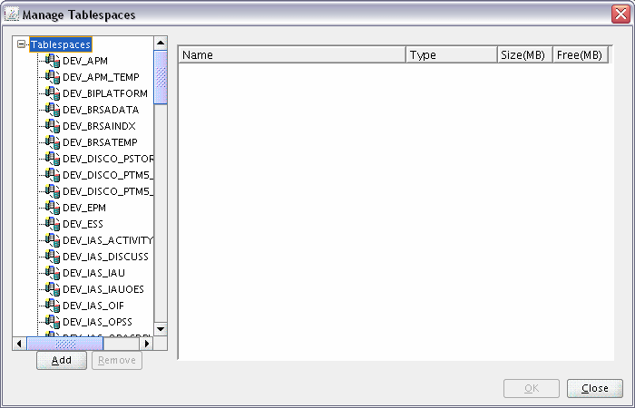The height and width of the screenshot is (408, 635).
Task: Select DEV_BRSAINDX tablespace name
Action: 99,126
